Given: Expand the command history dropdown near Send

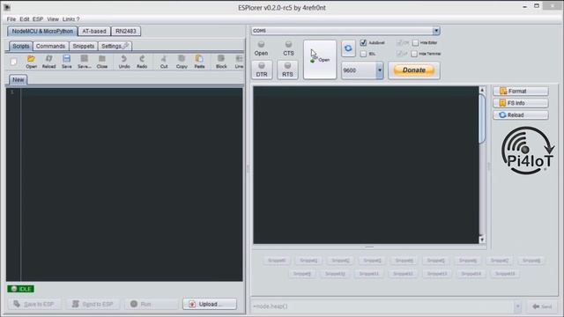Looking at the screenshot, I should click(x=517, y=306).
